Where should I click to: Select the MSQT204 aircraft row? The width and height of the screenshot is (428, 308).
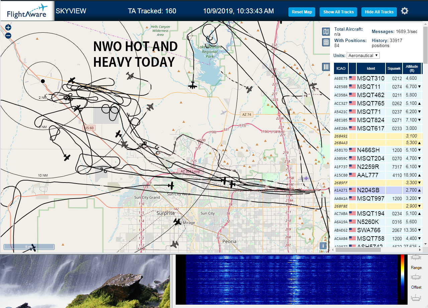pyautogui.click(x=378, y=158)
